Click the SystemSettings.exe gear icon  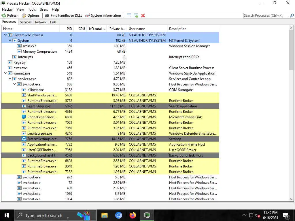(x=24, y=139)
